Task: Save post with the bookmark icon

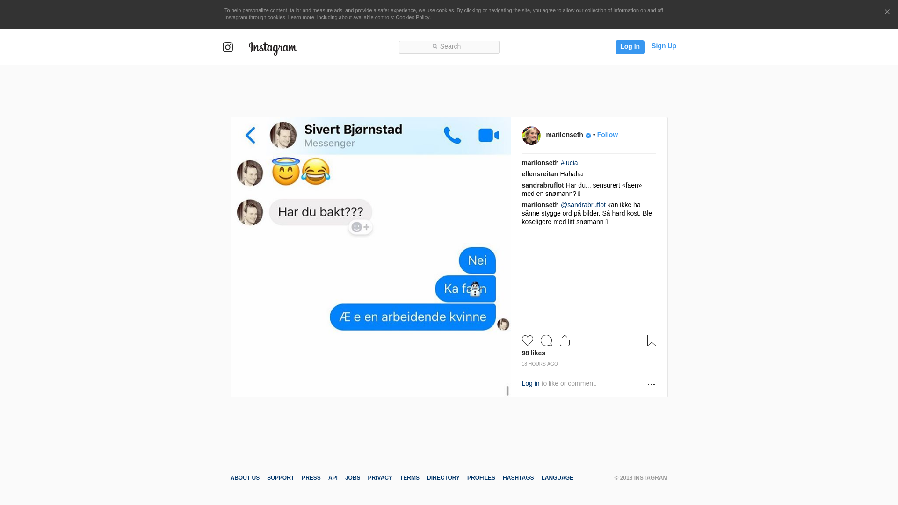Action: 652,340
